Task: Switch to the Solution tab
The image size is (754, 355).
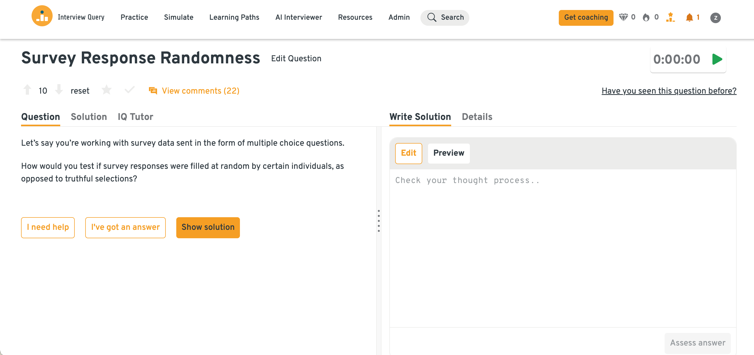Action: (x=89, y=117)
